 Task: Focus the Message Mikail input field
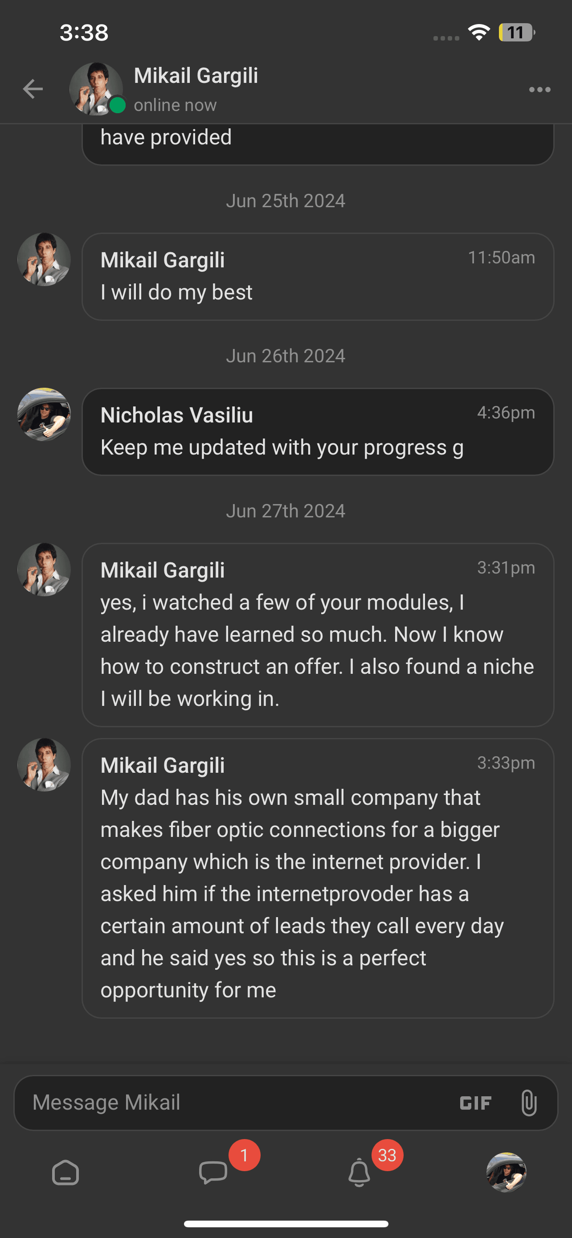pos(230,1103)
